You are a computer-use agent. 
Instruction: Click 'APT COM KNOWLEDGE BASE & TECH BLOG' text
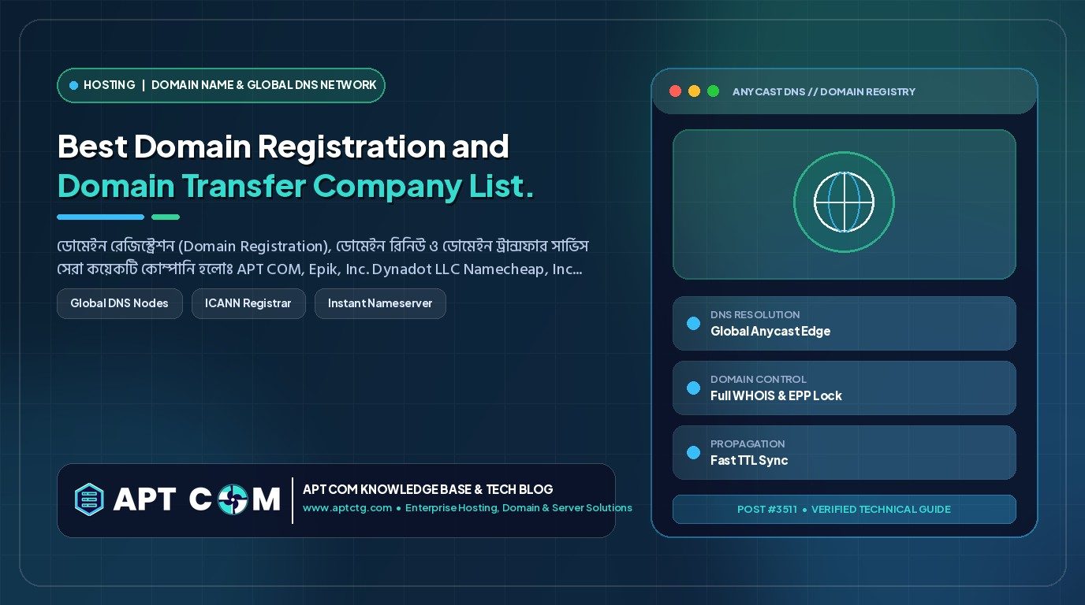click(x=428, y=489)
